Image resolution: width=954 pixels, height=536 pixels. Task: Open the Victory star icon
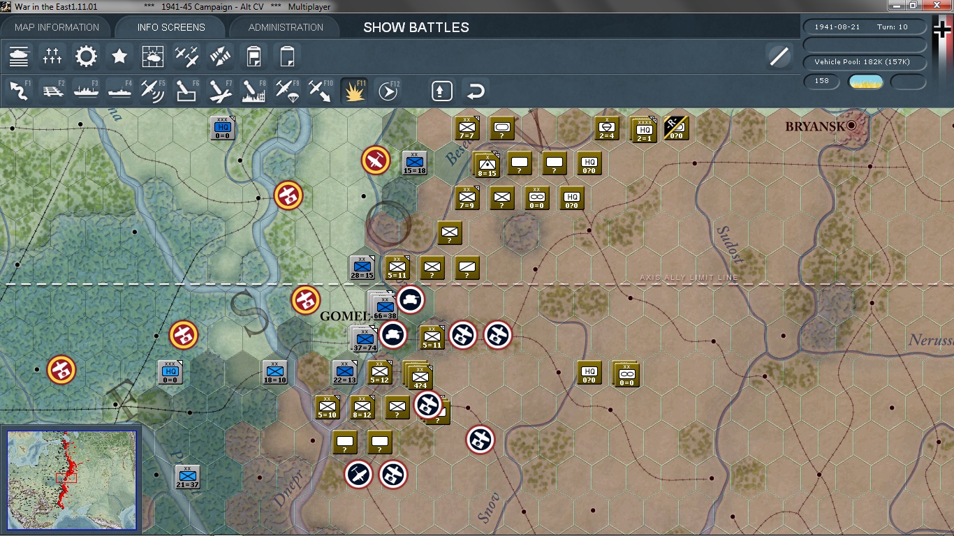pyautogui.click(x=119, y=56)
